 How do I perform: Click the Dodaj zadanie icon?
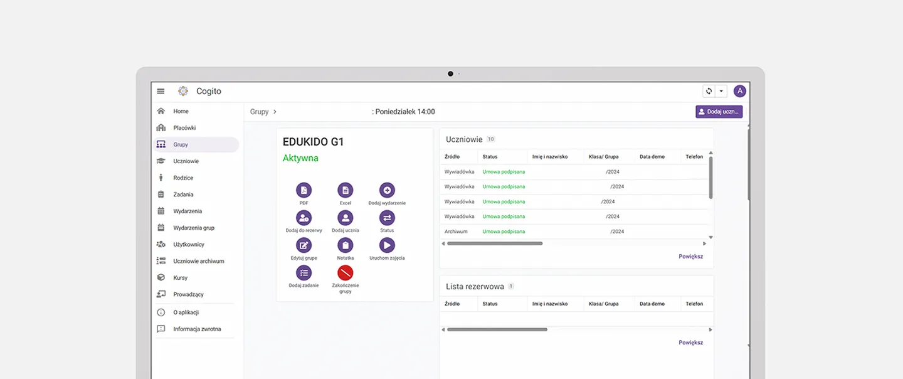click(304, 272)
